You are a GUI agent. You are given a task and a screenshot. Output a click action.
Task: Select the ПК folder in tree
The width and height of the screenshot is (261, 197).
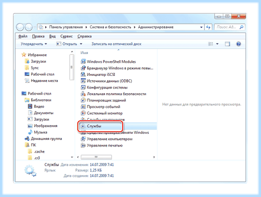coord(30,145)
